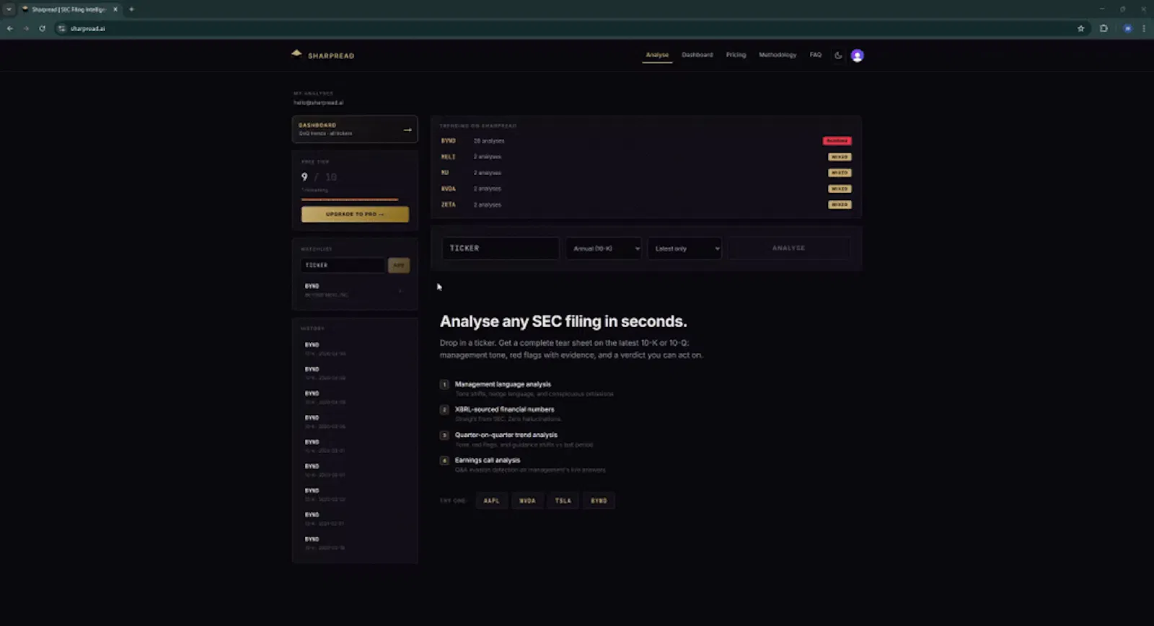Click the Dashboard card in sidebar
The height and width of the screenshot is (626, 1154).
[x=355, y=130]
